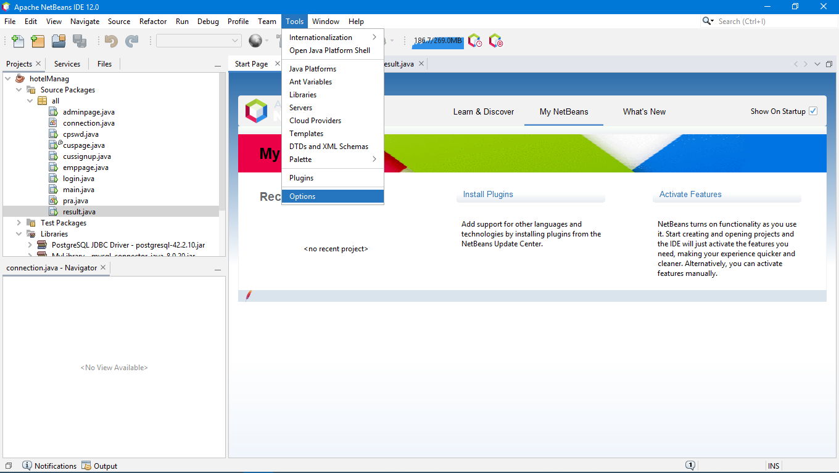Expand the Test Packages node

19,223
